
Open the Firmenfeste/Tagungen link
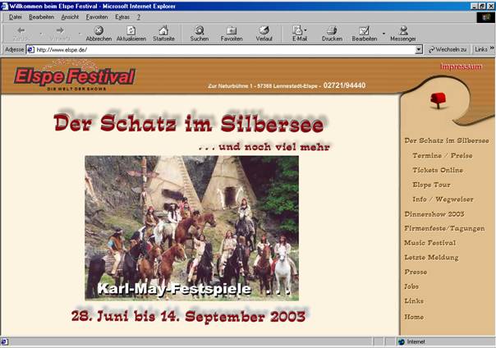coord(444,228)
